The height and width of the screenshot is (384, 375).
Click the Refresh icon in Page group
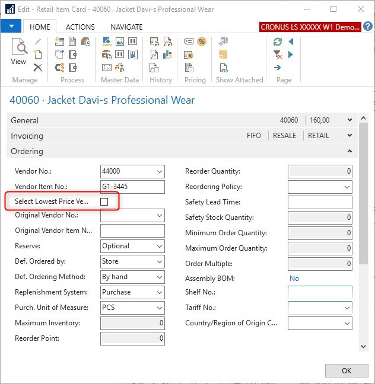[x=277, y=41]
